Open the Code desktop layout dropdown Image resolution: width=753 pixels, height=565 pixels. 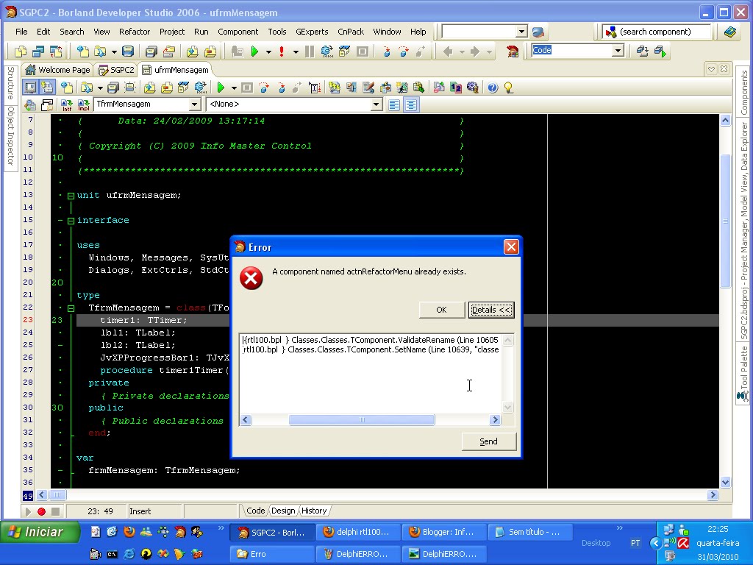[618, 51]
